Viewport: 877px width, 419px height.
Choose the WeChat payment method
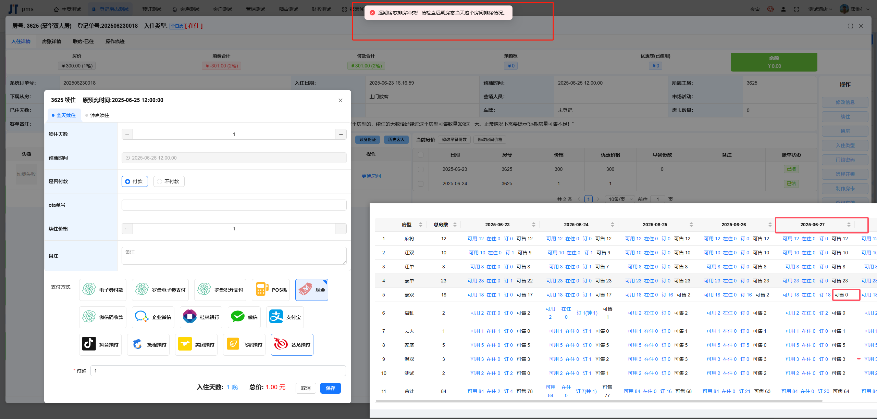244,317
